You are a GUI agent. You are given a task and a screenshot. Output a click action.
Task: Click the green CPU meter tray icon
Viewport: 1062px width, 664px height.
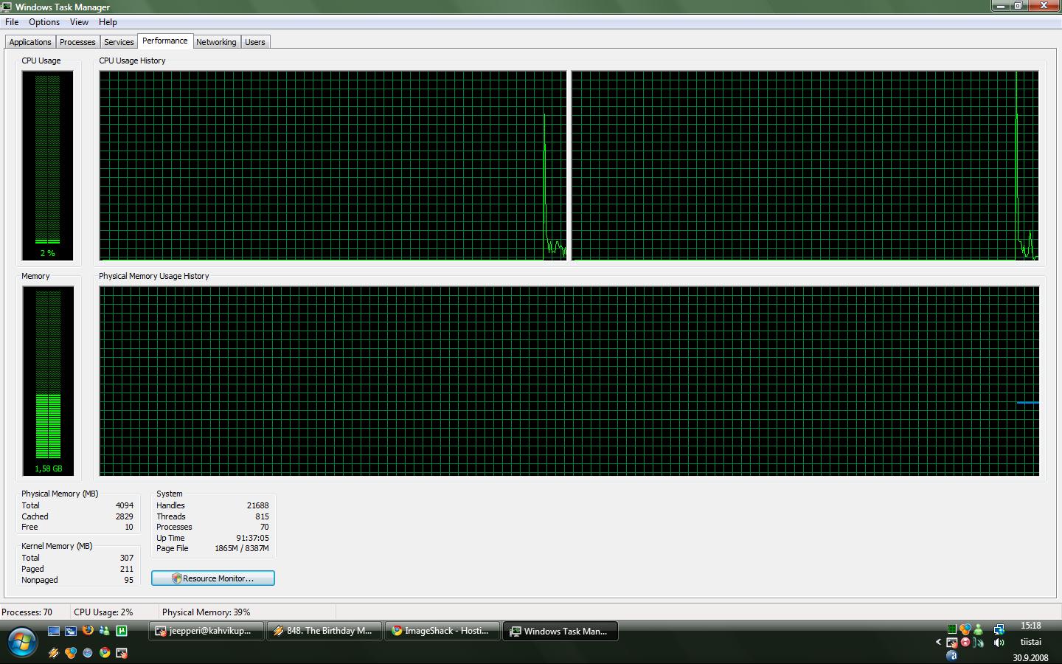click(x=951, y=629)
